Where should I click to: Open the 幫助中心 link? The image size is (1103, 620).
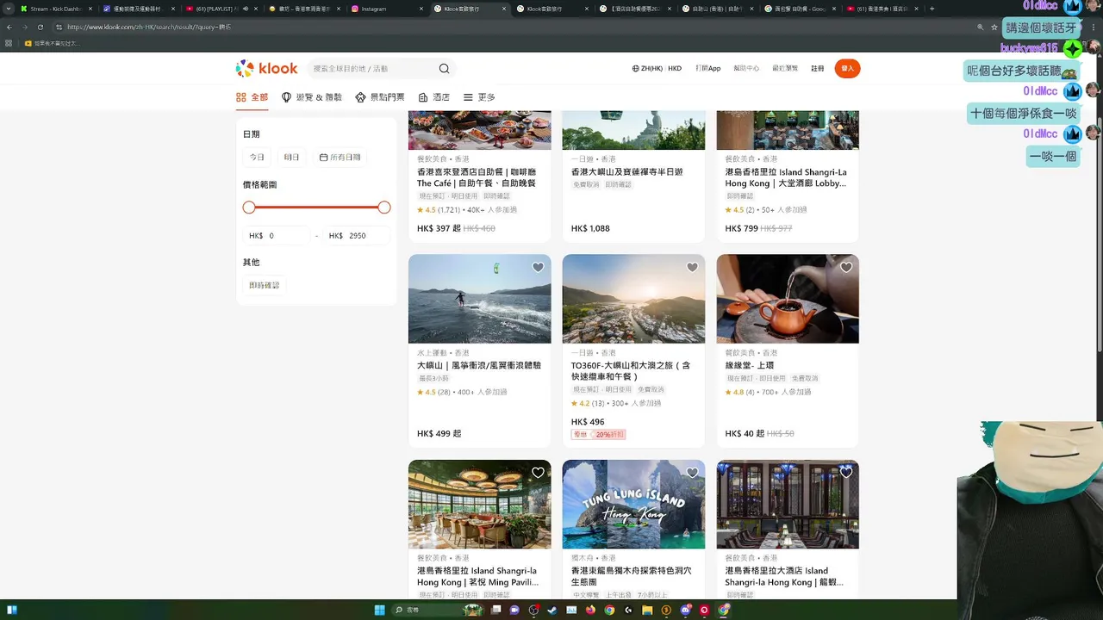pyautogui.click(x=746, y=68)
